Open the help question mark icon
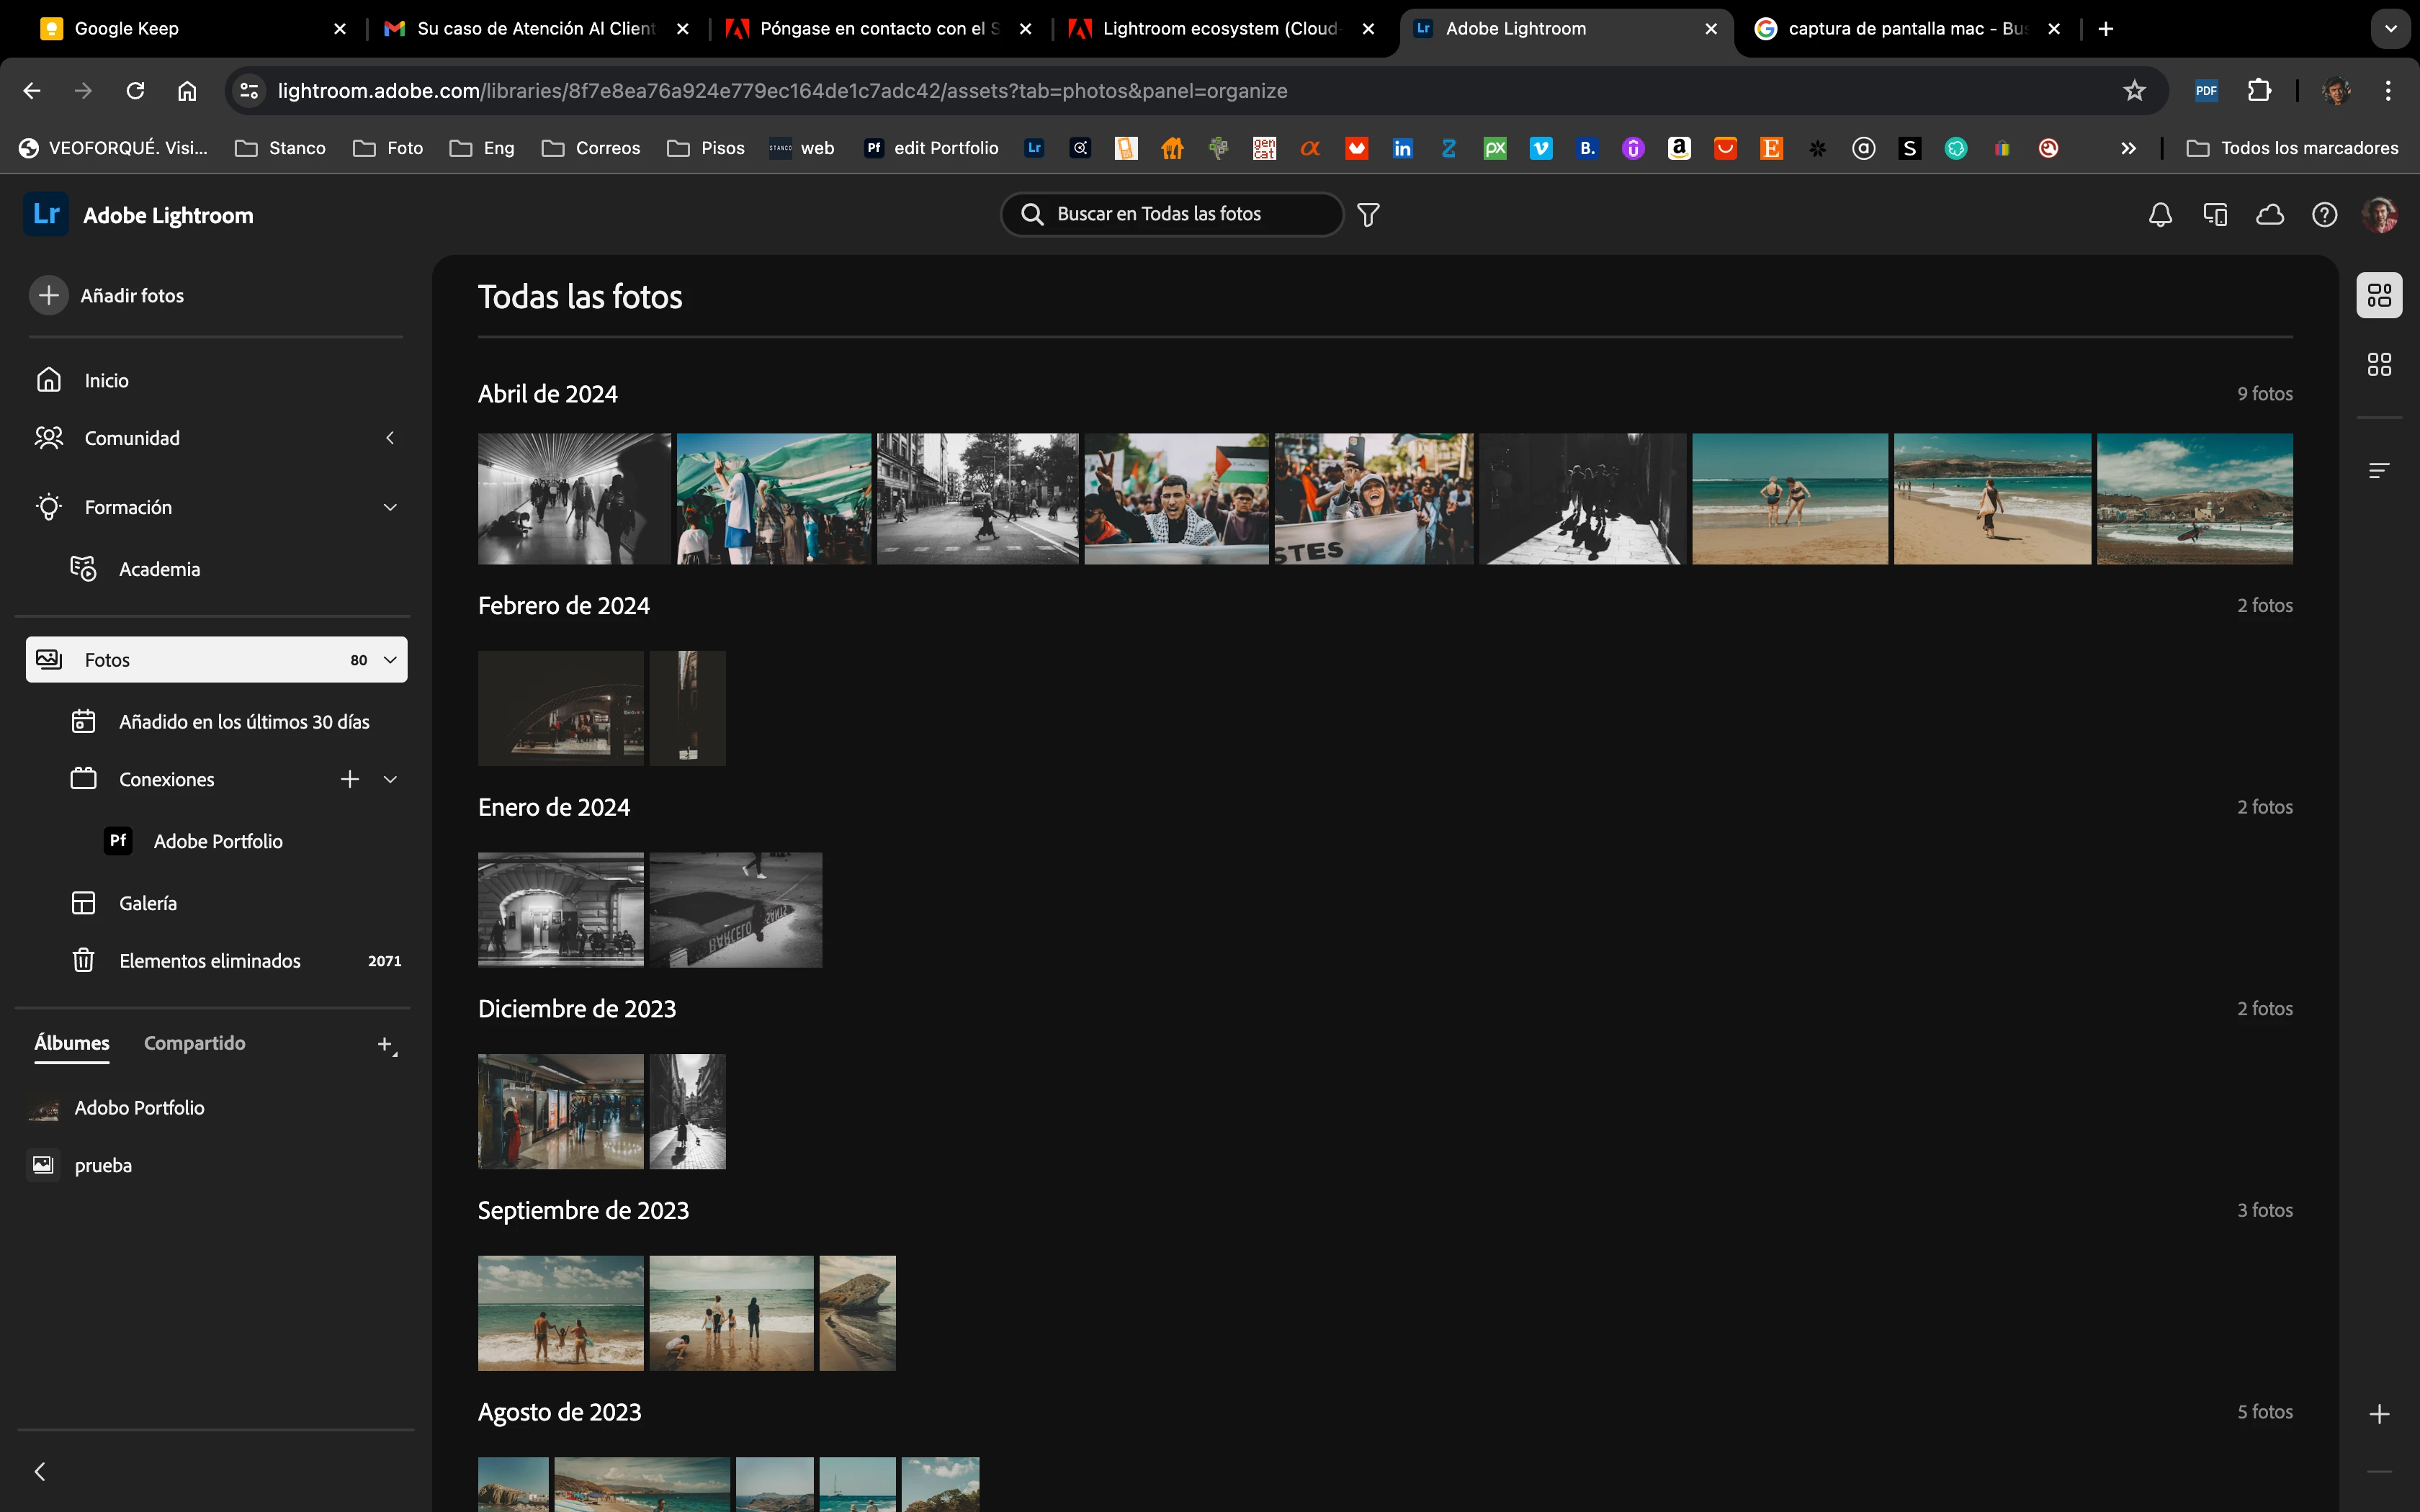 (x=2324, y=214)
